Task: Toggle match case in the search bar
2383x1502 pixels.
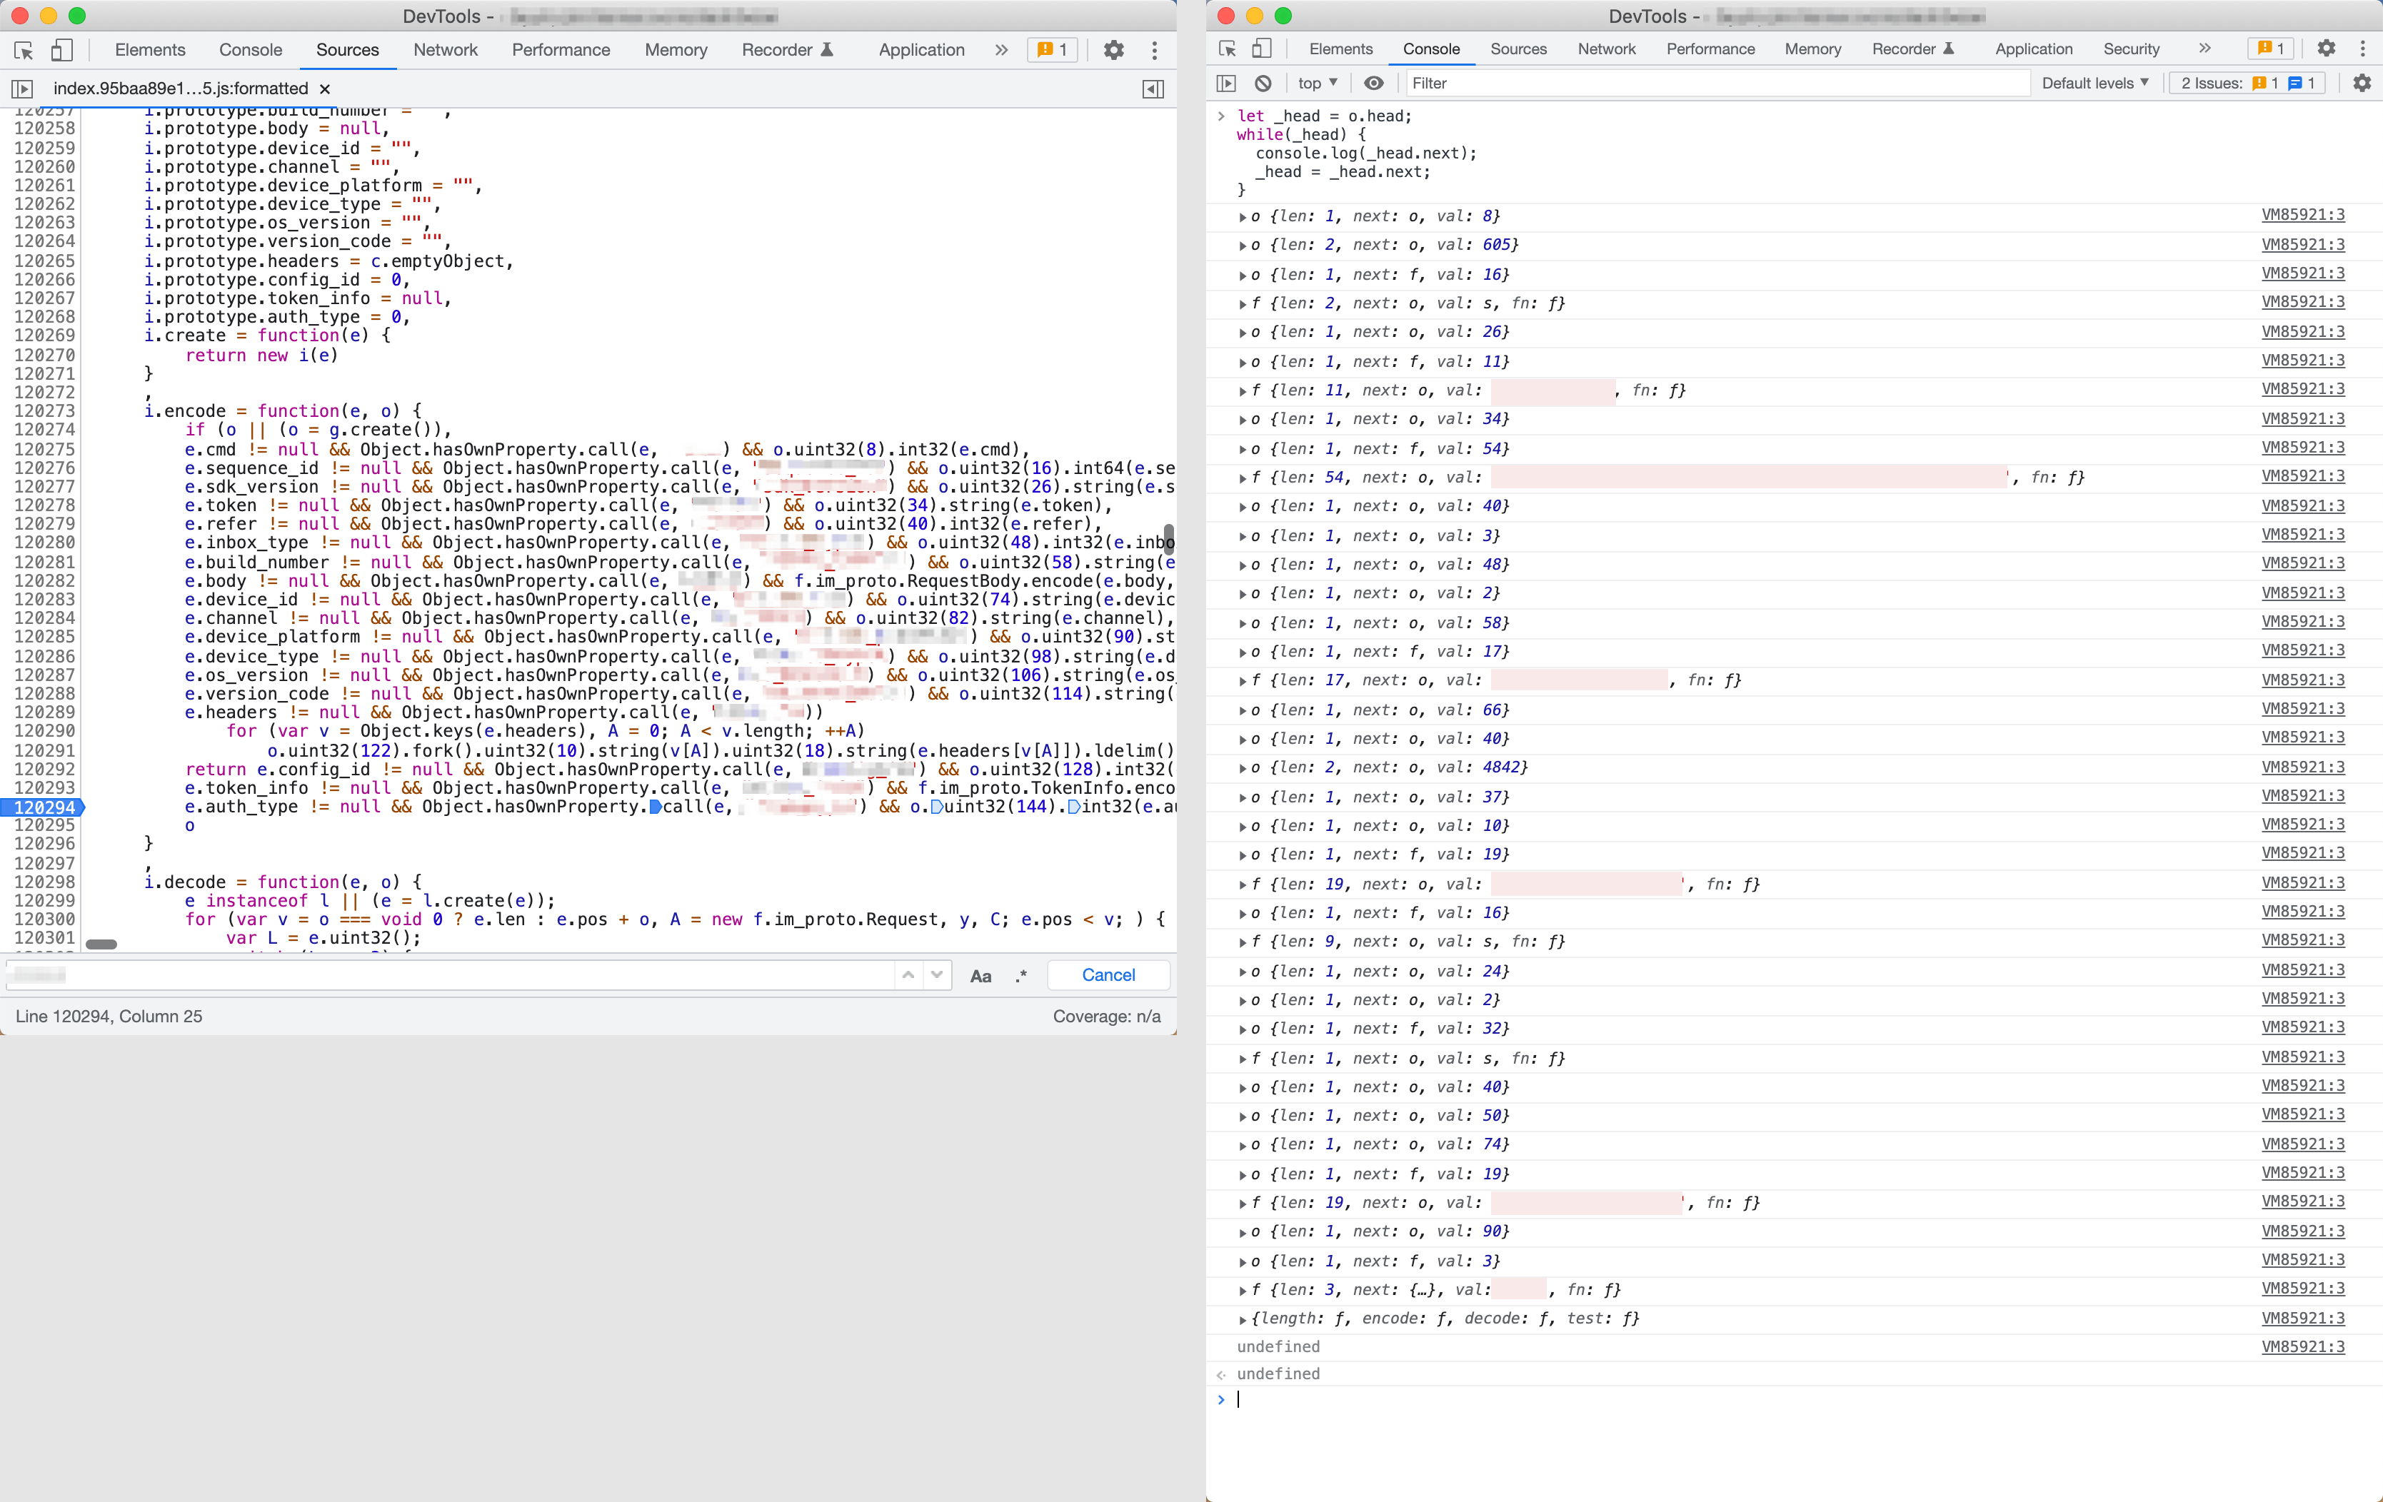Action: click(x=980, y=974)
